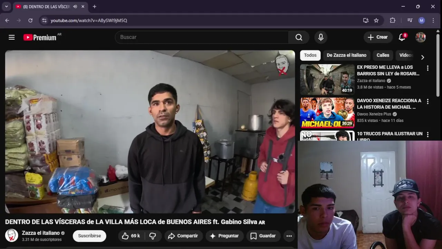Click the address bar URL

pyautogui.click(x=89, y=20)
